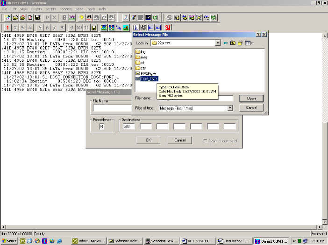The height and width of the screenshot is (245, 328).
Task: Click Create New Folder icon in dialog
Action: point(240,43)
